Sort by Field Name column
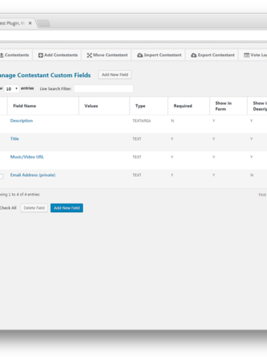 [x=43, y=106]
